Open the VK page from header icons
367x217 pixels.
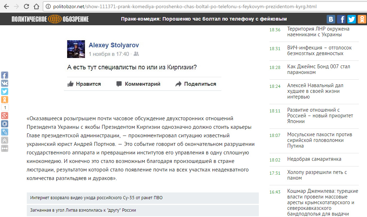pos(331,19)
